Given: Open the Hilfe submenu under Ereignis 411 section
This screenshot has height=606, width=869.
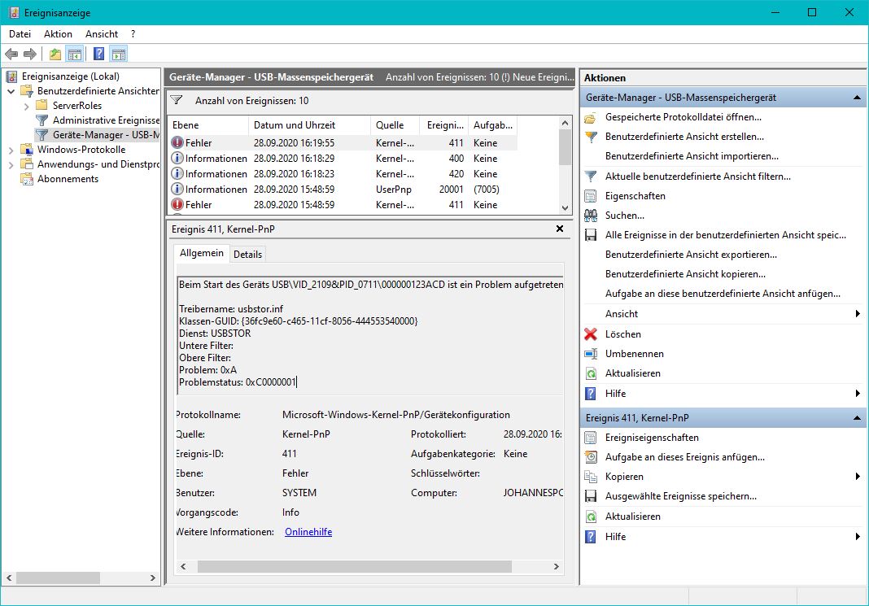Looking at the screenshot, I should coord(615,536).
